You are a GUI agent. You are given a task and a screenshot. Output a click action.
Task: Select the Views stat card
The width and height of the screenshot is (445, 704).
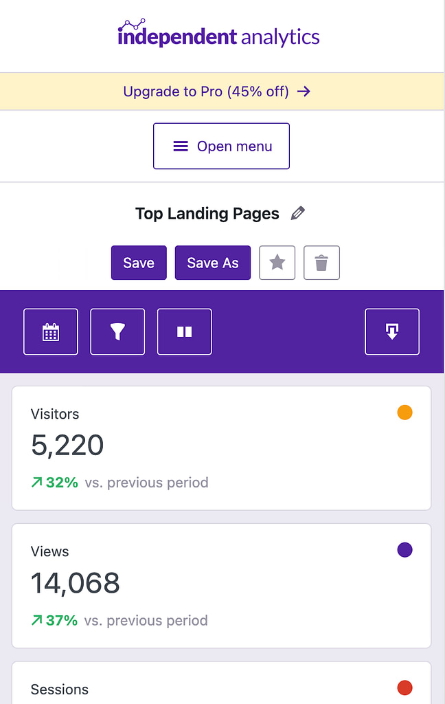222,586
